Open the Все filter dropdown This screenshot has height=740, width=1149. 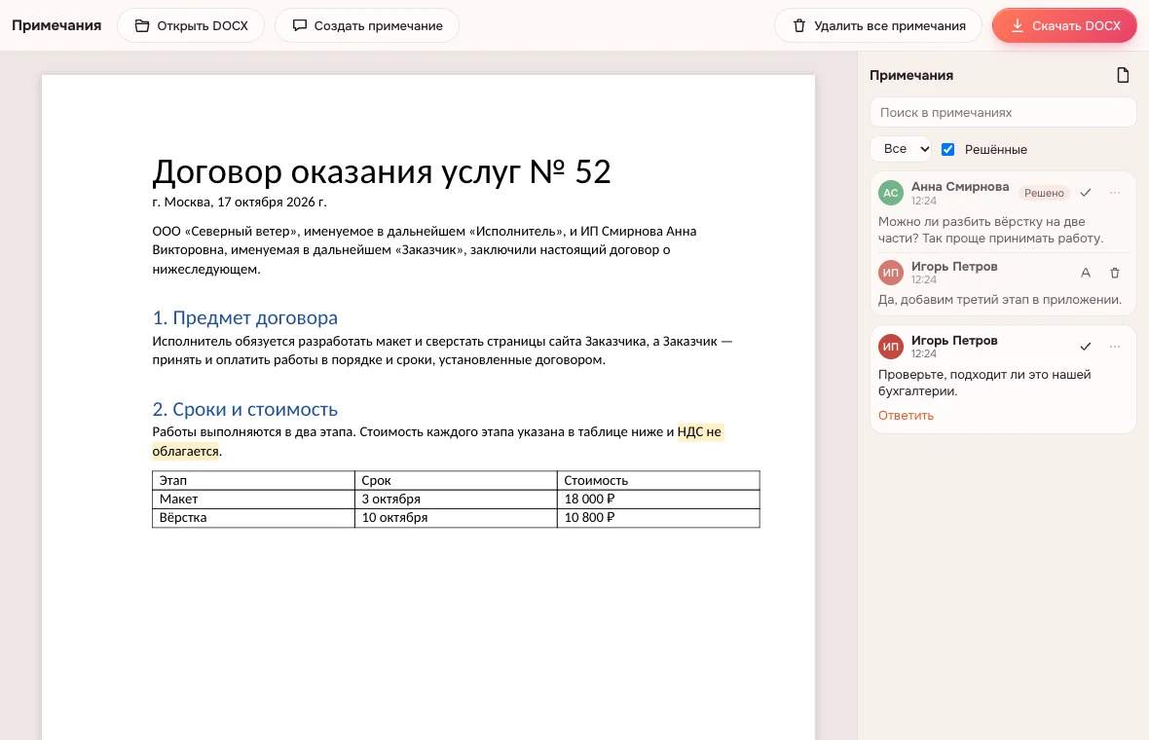tap(901, 149)
